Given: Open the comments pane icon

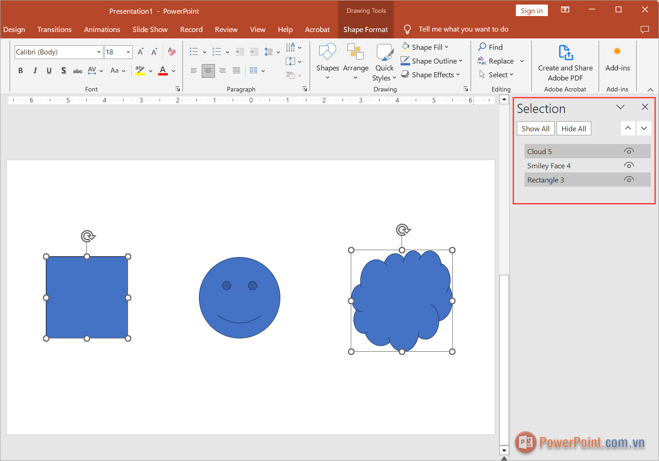Looking at the screenshot, I should [645, 29].
